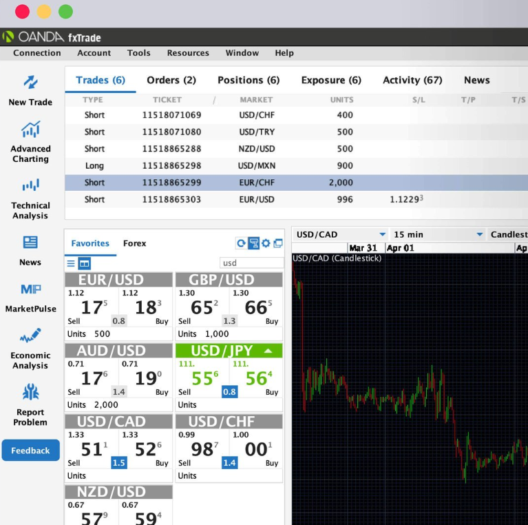The height and width of the screenshot is (525, 528).
Task: Click the USD/JPY Sell price 111.55
Action: 202,378
